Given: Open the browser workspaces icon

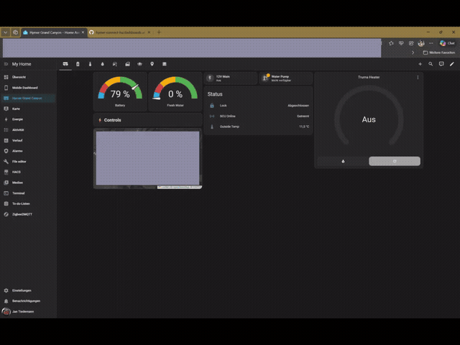Looking at the screenshot, I should tap(16, 32).
